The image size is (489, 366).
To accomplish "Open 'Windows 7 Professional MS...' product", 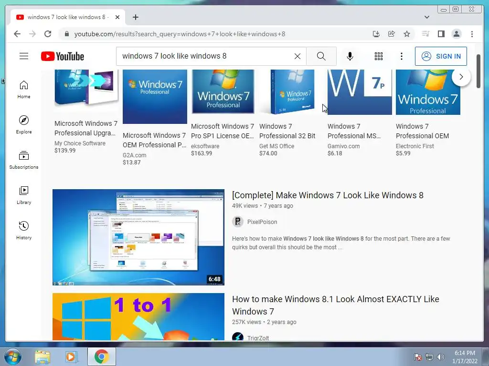I will pyautogui.click(x=354, y=131).
